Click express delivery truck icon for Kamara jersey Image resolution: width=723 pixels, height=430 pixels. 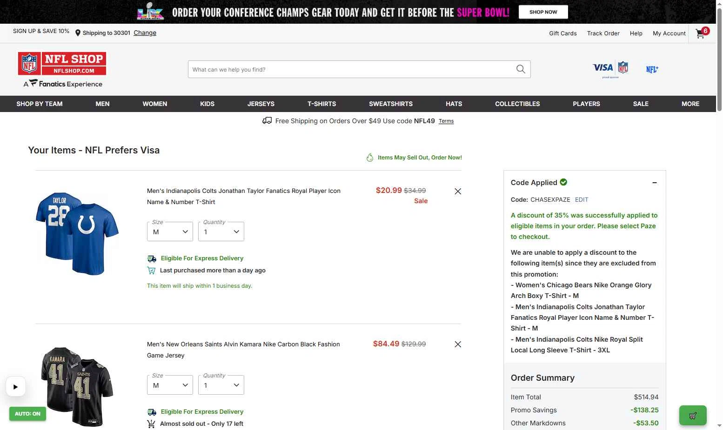point(152,412)
